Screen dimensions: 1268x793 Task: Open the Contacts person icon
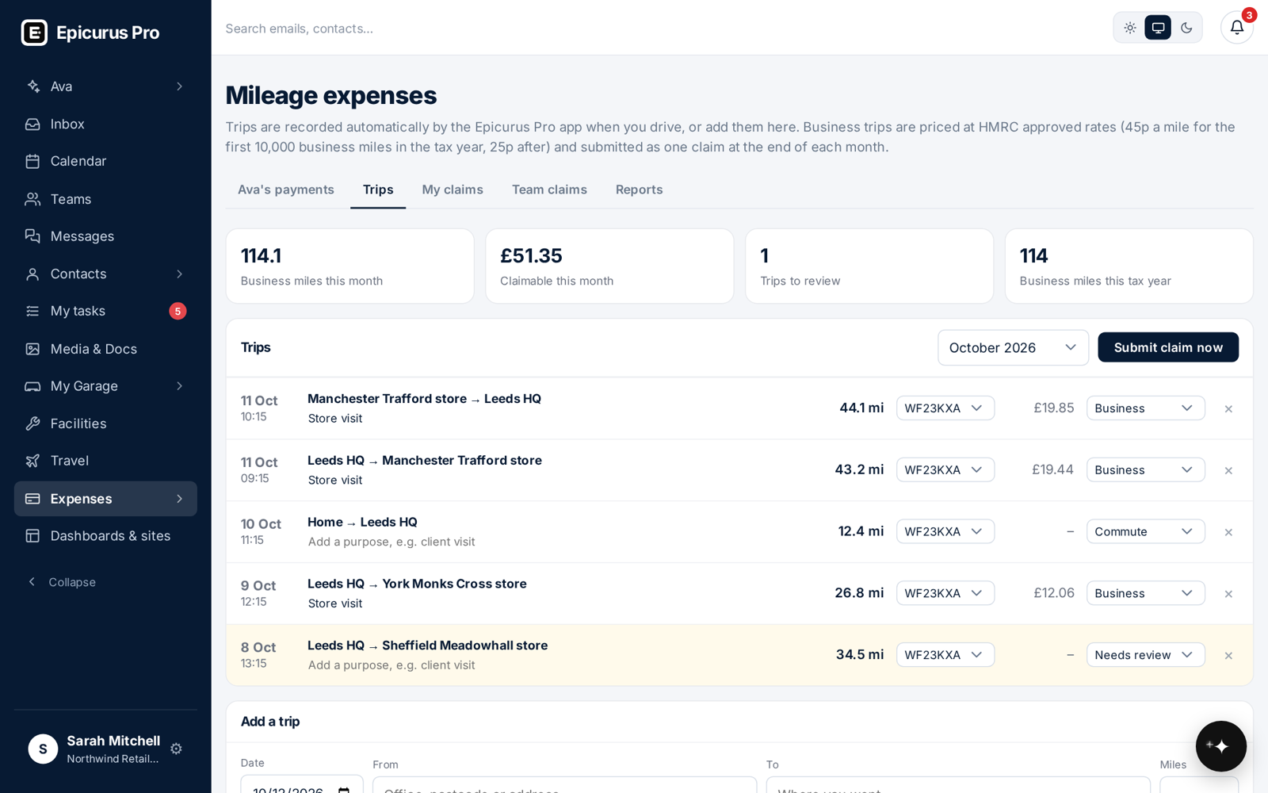pyautogui.click(x=32, y=274)
